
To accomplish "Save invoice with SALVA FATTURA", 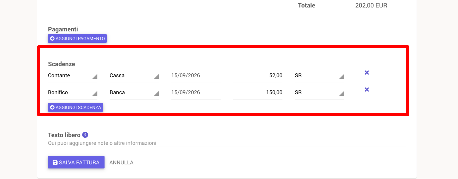I will tap(76, 162).
